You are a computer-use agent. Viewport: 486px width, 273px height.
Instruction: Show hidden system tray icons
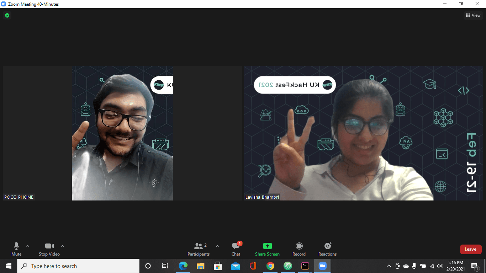pyautogui.click(x=389, y=266)
